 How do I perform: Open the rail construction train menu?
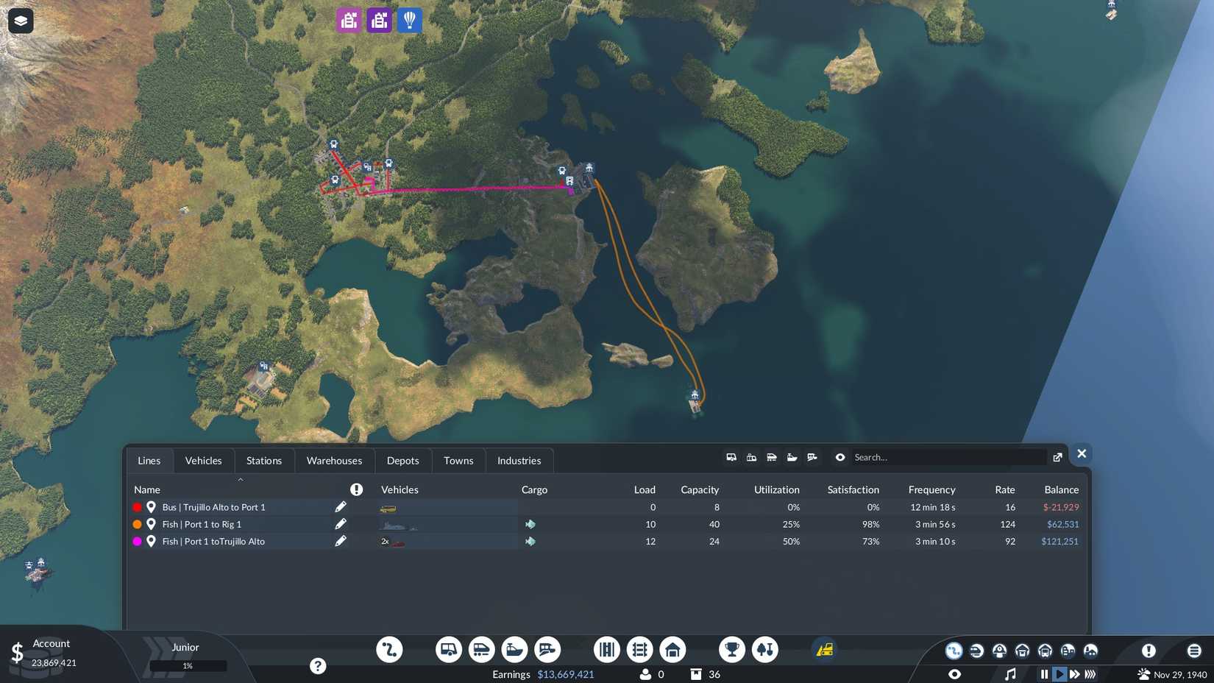click(481, 650)
